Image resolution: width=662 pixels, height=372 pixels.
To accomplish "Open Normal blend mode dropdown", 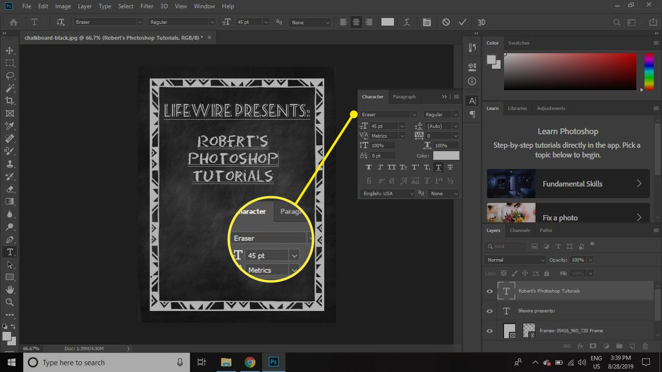I will [515, 260].
